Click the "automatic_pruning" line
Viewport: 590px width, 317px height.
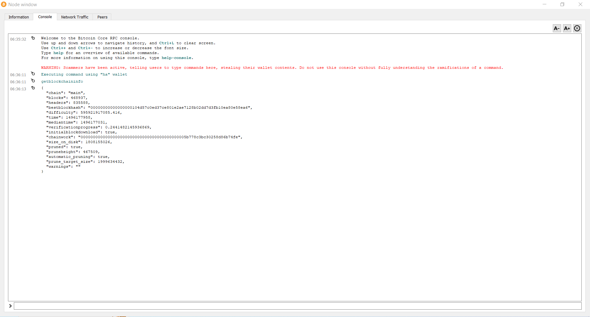point(78,157)
